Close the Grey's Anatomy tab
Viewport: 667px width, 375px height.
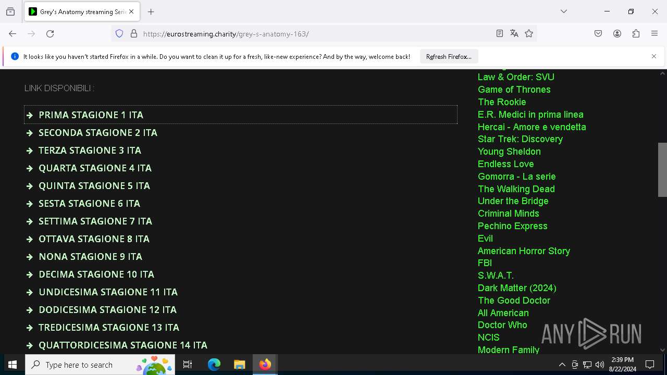[x=131, y=11]
